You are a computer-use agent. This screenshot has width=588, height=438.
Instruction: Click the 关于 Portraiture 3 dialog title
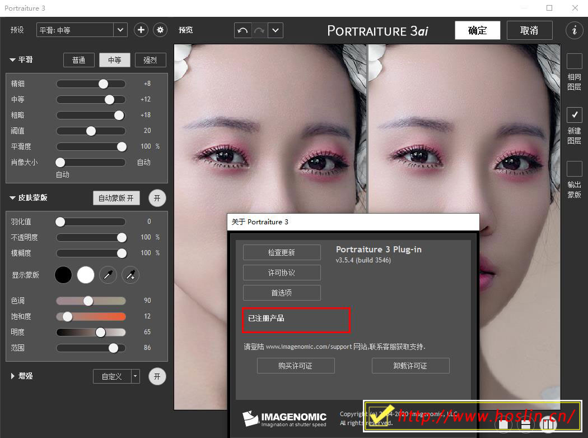[x=260, y=222]
